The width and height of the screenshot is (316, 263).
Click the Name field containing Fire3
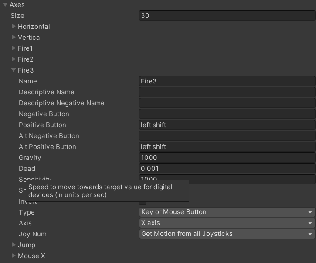click(x=227, y=81)
